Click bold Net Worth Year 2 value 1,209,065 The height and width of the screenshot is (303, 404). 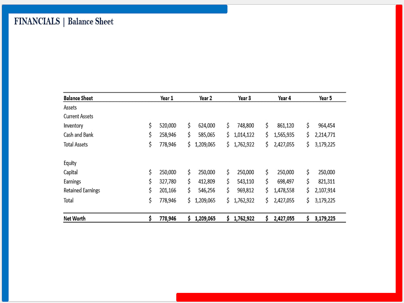click(x=205, y=219)
